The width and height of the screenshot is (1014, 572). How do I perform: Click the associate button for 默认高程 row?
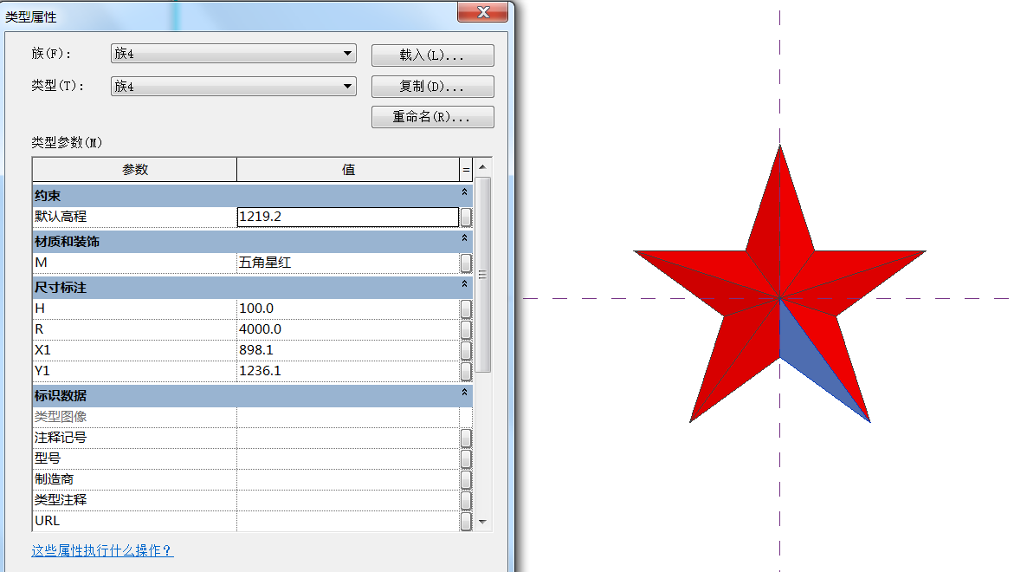[466, 217]
